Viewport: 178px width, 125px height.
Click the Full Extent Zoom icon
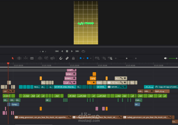coord(97,58)
